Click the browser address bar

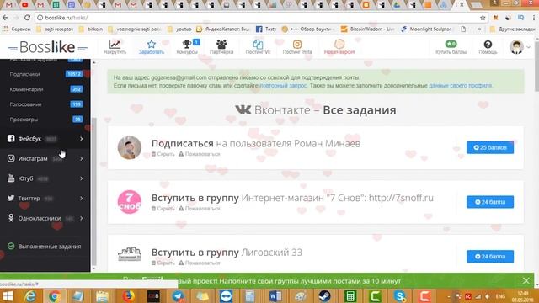258,18
